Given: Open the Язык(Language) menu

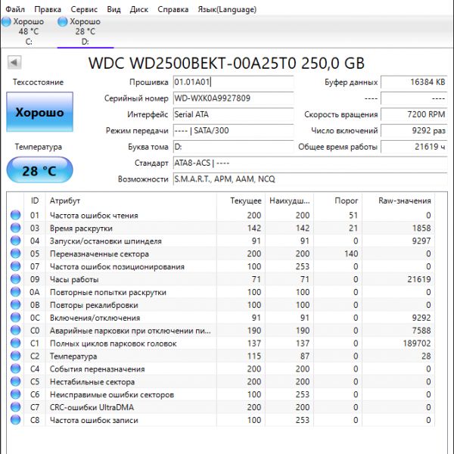Looking at the screenshot, I should tap(227, 9).
